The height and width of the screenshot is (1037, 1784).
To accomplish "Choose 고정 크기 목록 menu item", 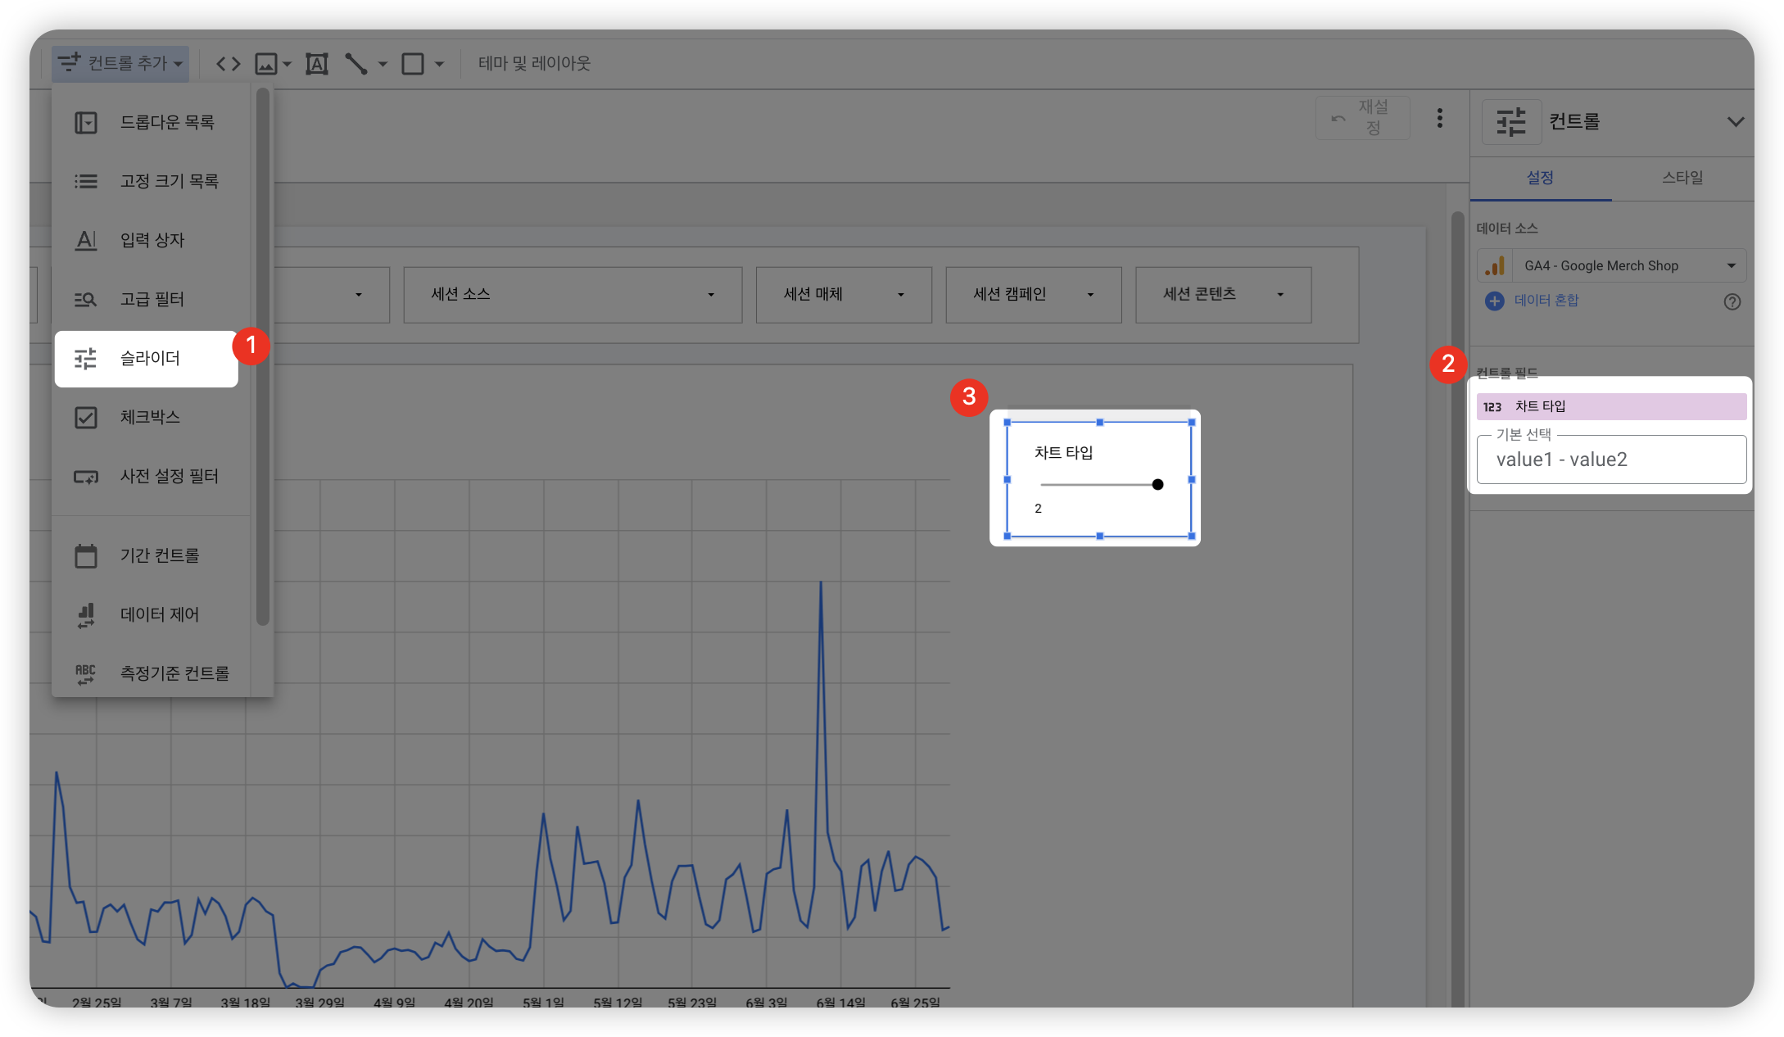I will tap(152, 181).
